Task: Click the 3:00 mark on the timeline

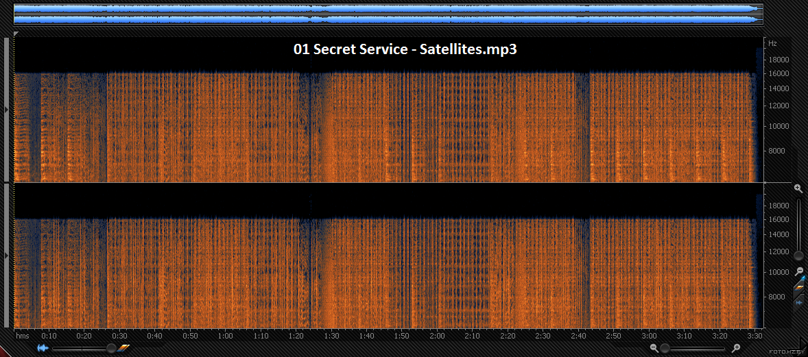Action: pos(649,336)
